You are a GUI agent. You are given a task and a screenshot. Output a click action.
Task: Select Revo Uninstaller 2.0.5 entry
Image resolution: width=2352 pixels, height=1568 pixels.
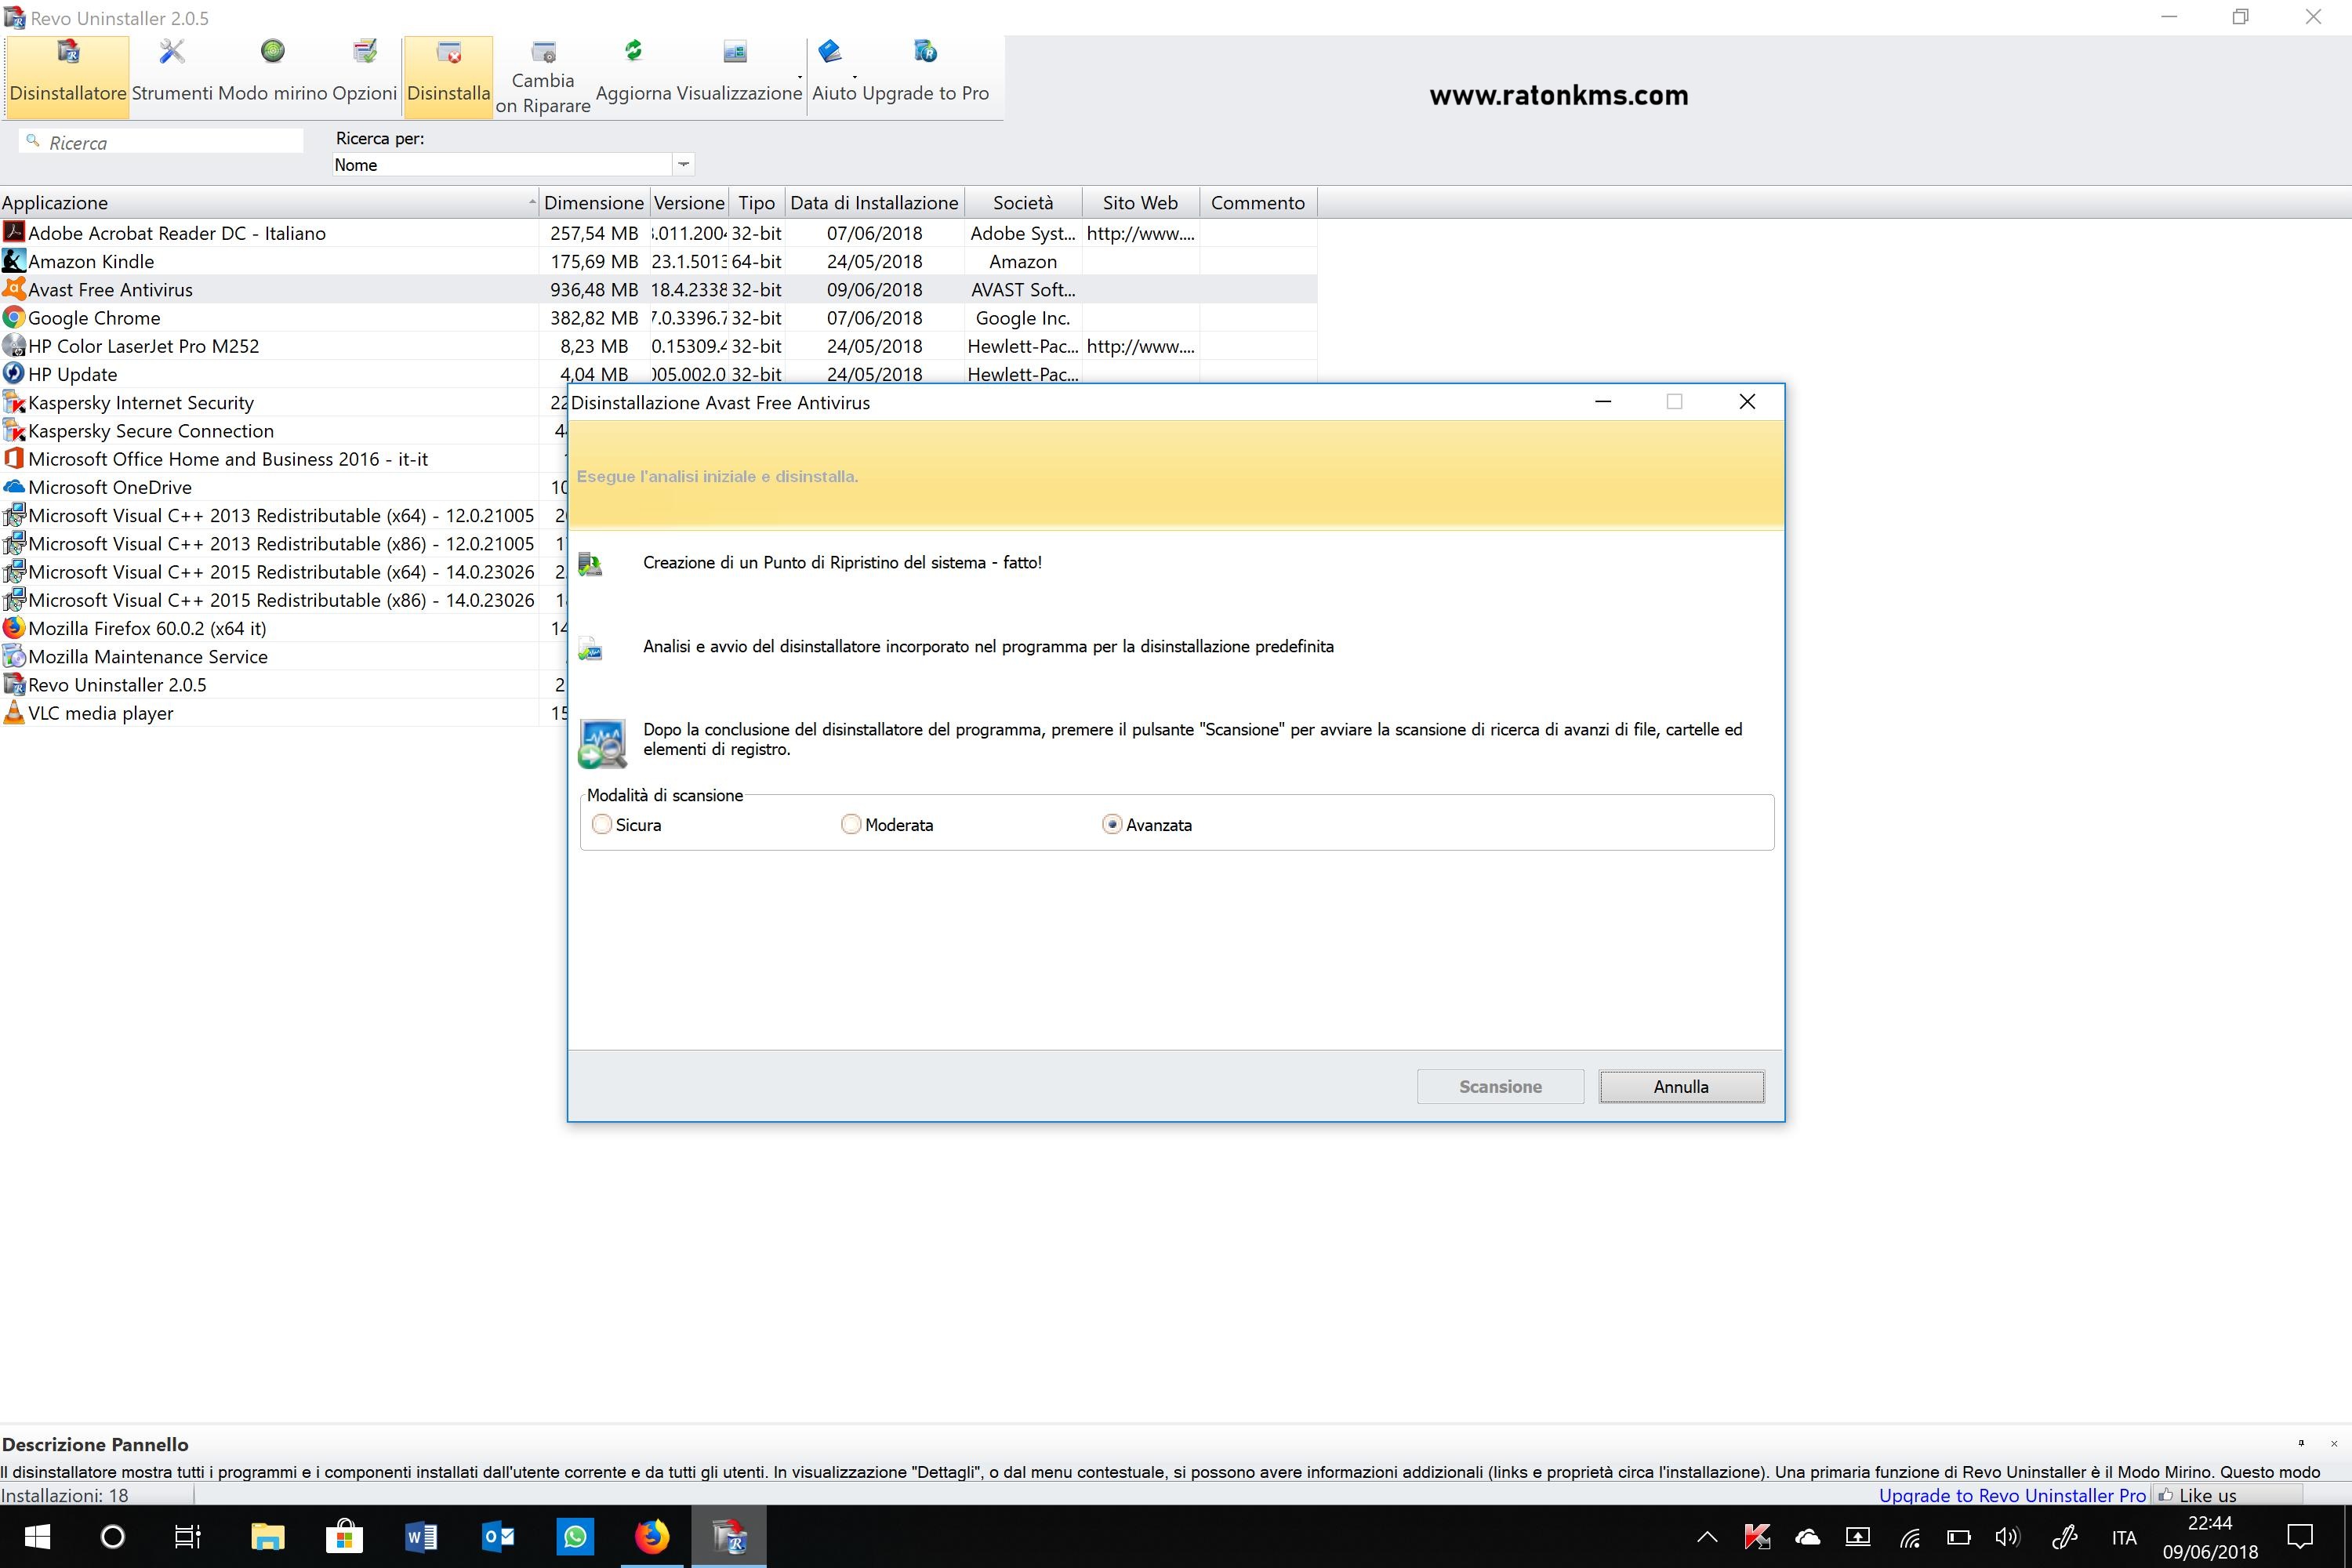[x=283, y=684]
